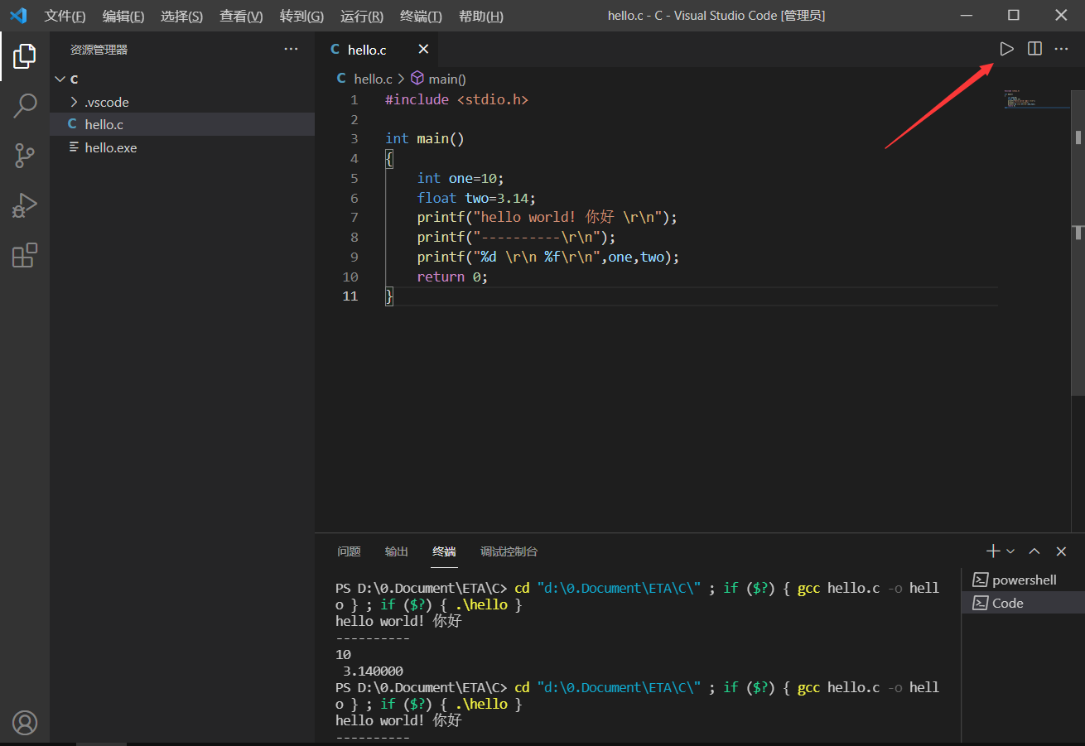Click the VS Code logo icon
1085x746 pixels.
(x=18, y=16)
